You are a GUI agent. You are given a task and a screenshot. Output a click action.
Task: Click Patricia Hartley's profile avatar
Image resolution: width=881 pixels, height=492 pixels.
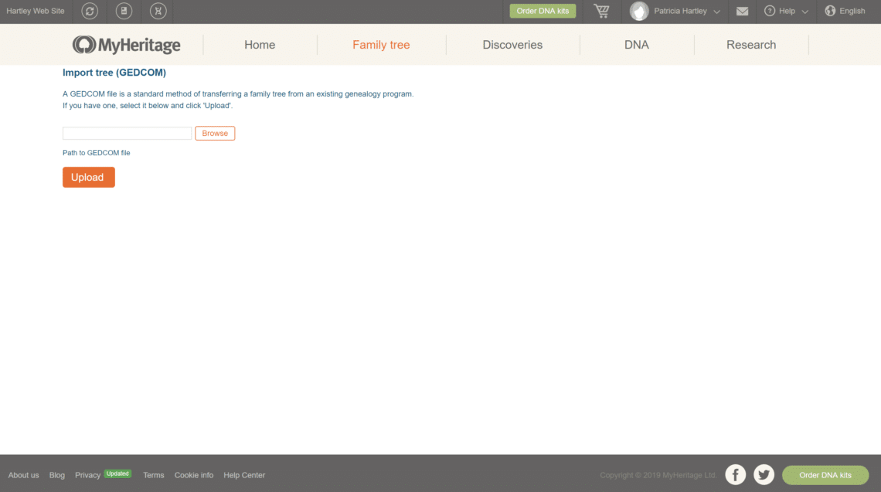pos(639,11)
